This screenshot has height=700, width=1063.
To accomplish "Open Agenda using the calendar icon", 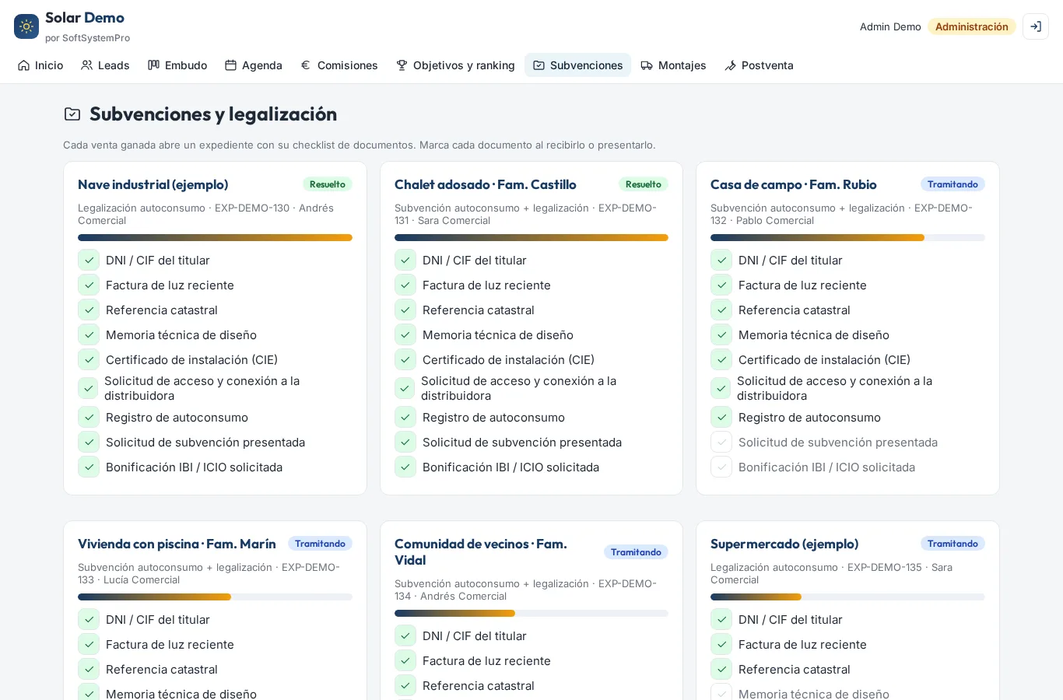I will pyautogui.click(x=254, y=65).
